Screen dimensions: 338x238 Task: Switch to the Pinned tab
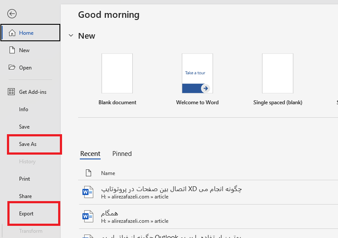(122, 154)
